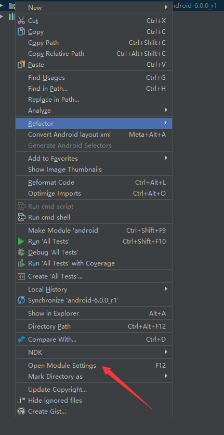The image size is (224, 435).
Task: Expand the New submenu arrow
Action: click(x=166, y=7)
